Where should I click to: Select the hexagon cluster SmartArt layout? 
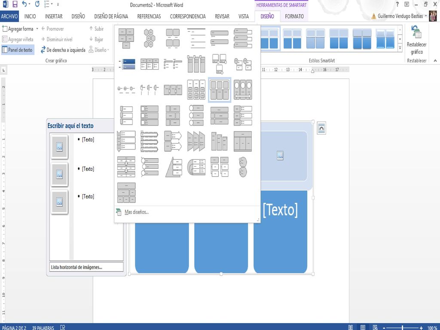[x=149, y=38]
